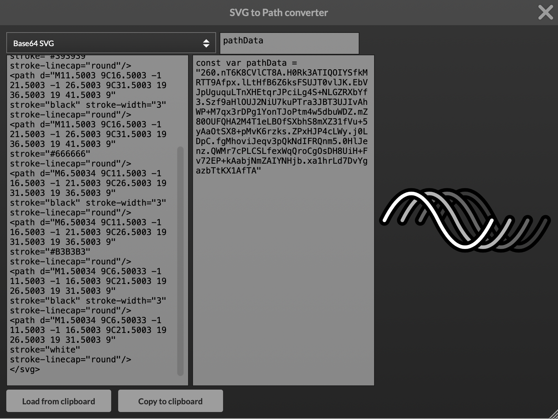Viewport: 558px width, 419px height.
Task: Click the output line ending with azbTtKX1AfTA
Action: pyautogui.click(x=228, y=171)
